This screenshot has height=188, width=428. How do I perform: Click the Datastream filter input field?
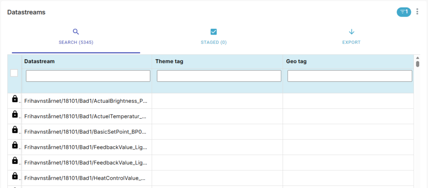(x=88, y=76)
